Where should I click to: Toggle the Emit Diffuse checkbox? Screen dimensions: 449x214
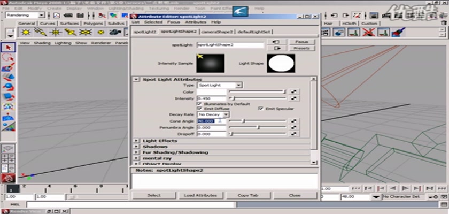tap(199, 109)
